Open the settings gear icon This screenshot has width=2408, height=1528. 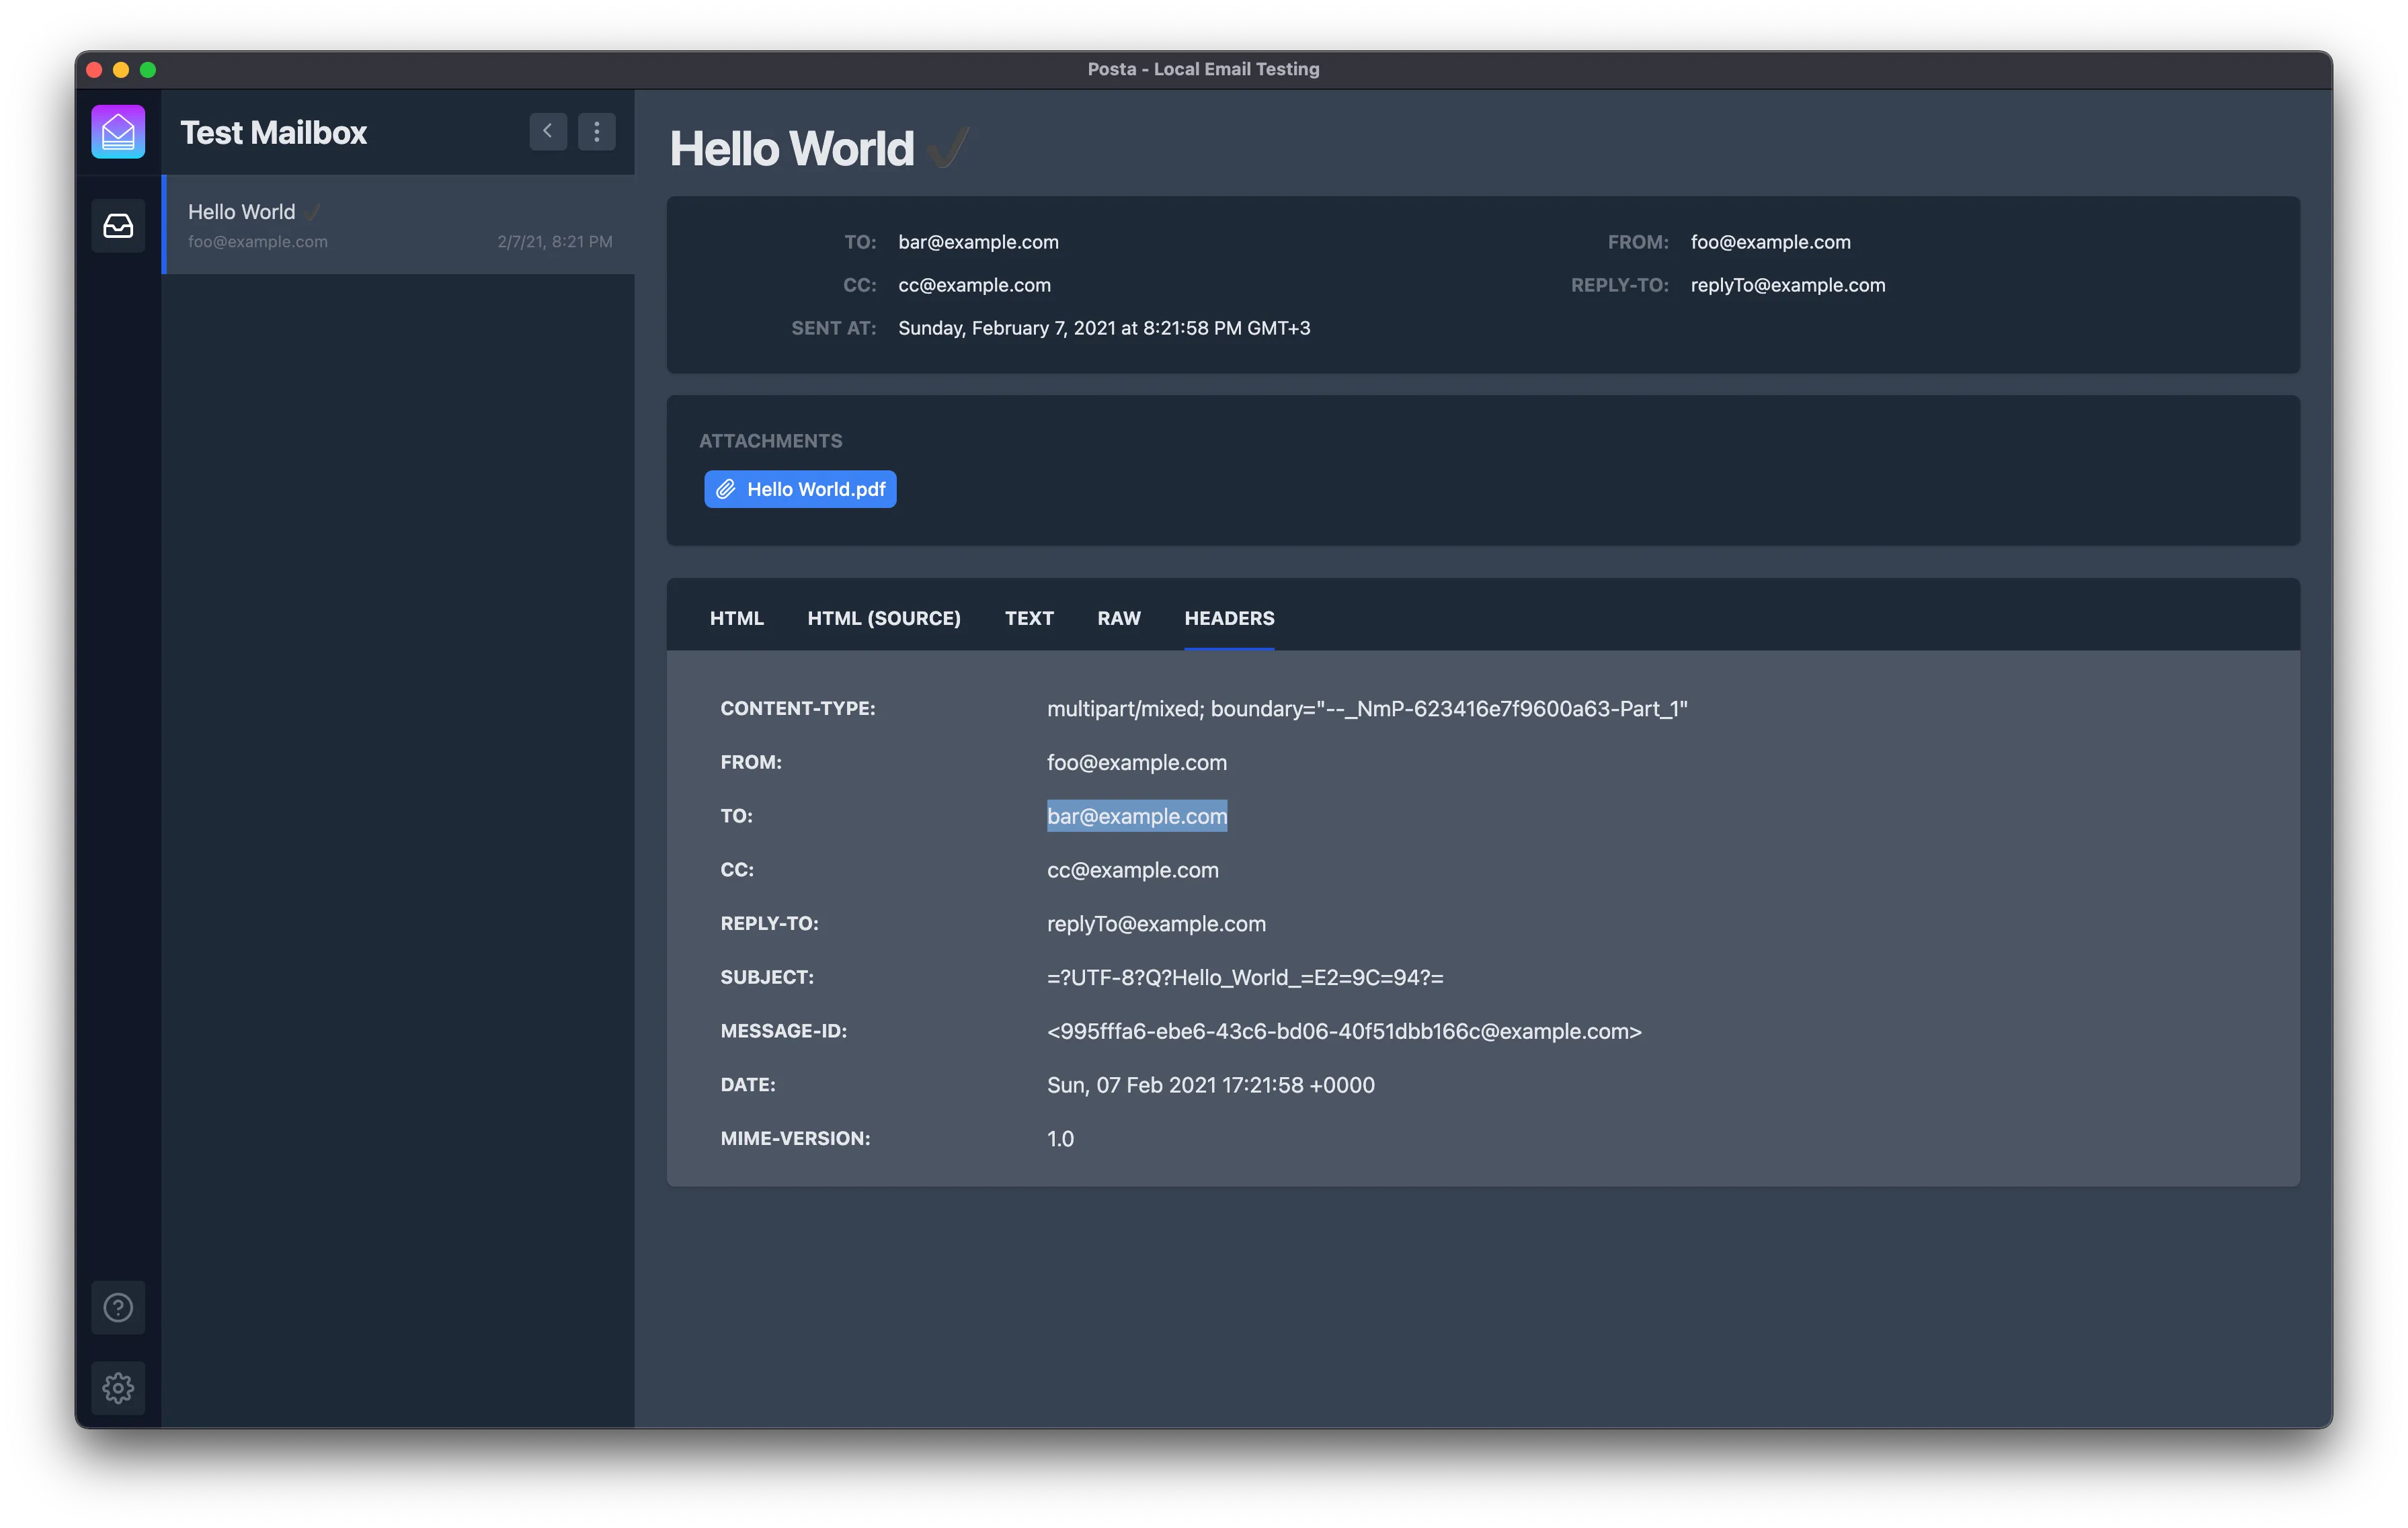[118, 1387]
